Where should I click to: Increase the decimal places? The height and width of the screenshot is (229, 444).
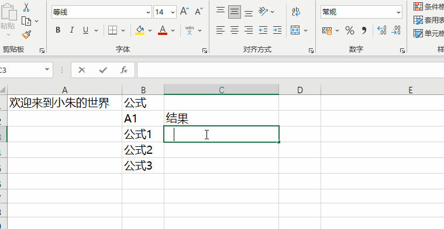(x=382, y=30)
